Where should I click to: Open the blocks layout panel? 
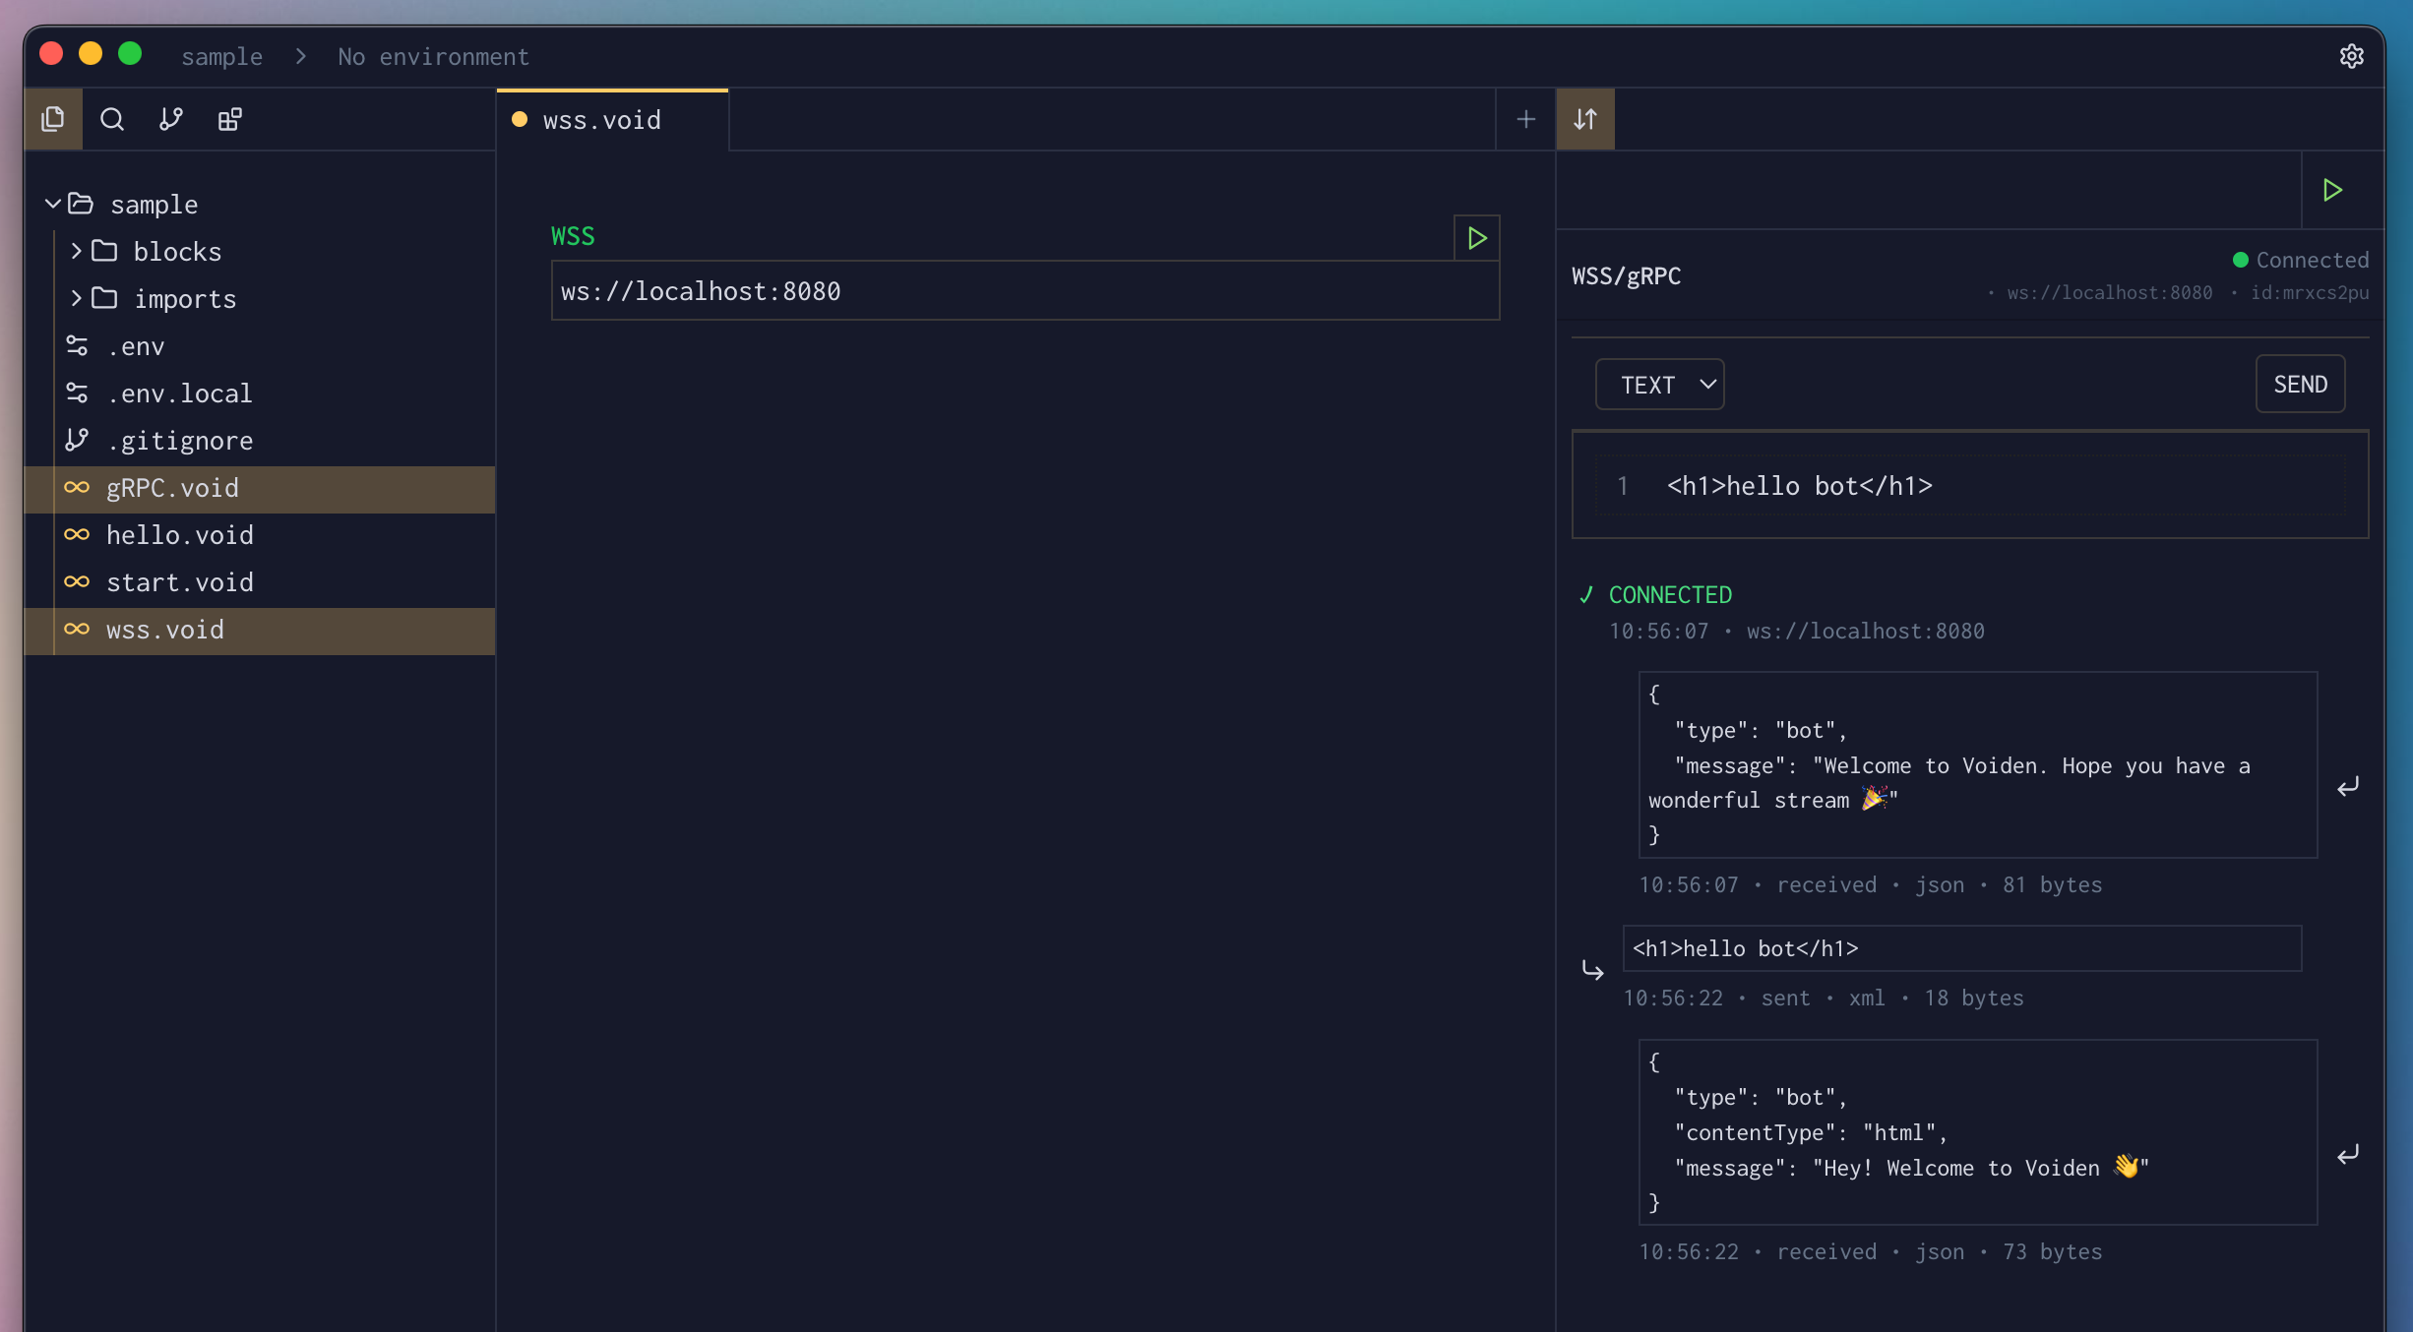(229, 118)
